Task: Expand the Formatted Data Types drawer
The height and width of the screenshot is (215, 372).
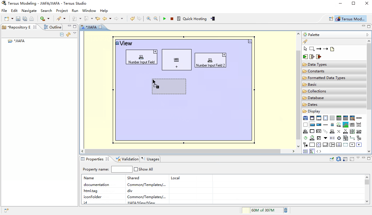Action: (334, 78)
